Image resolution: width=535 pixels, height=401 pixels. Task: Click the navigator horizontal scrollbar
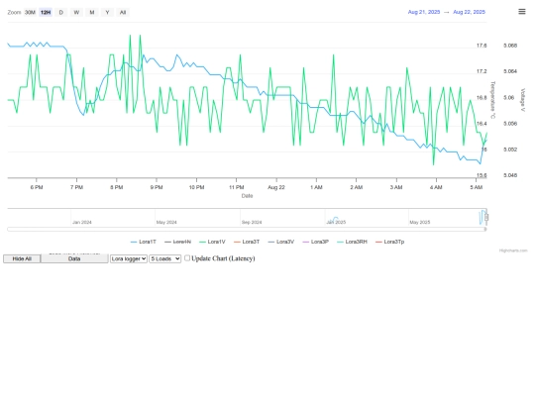click(x=246, y=229)
